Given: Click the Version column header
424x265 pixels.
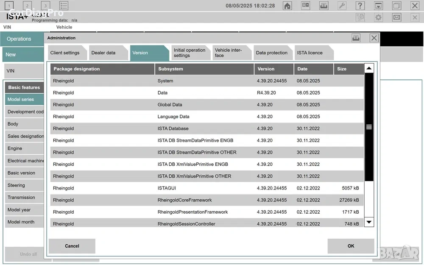Looking at the screenshot, I should (273, 69).
